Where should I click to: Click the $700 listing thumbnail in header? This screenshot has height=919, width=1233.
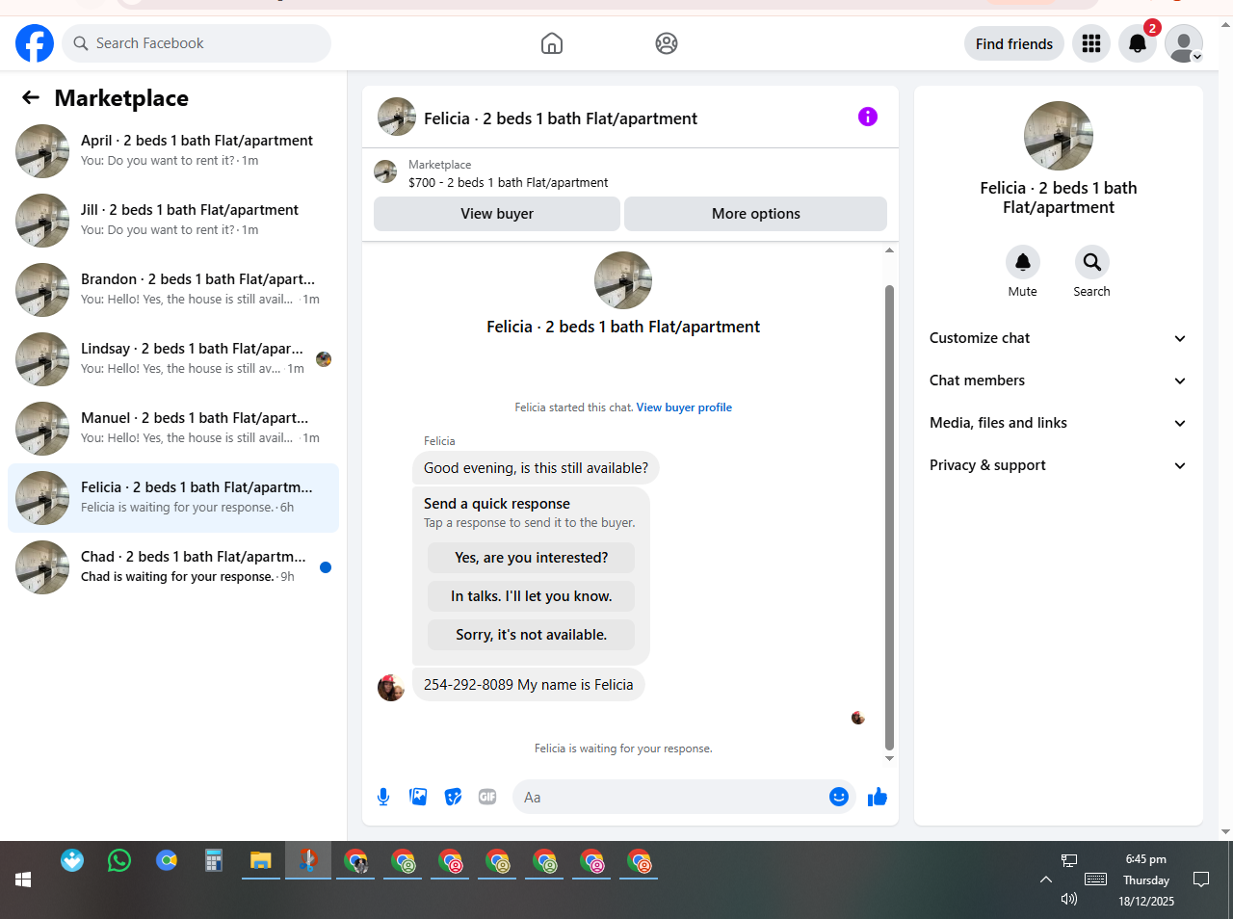(385, 172)
